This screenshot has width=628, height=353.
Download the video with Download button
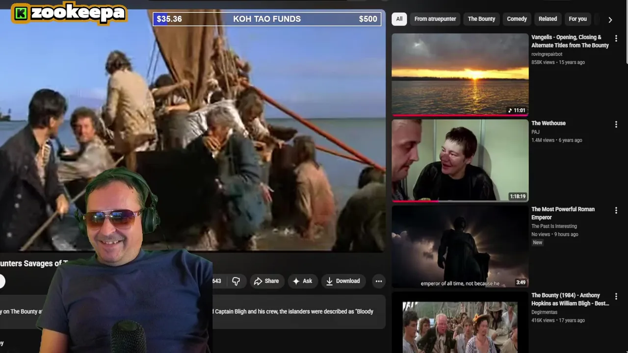(x=343, y=281)
